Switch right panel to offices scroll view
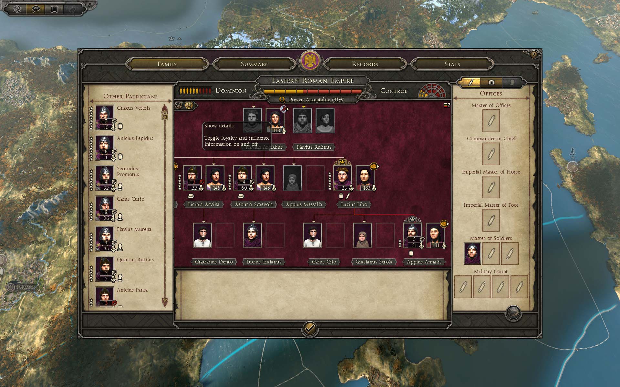This screenshot has height=387, width=620. pos(470,82)
